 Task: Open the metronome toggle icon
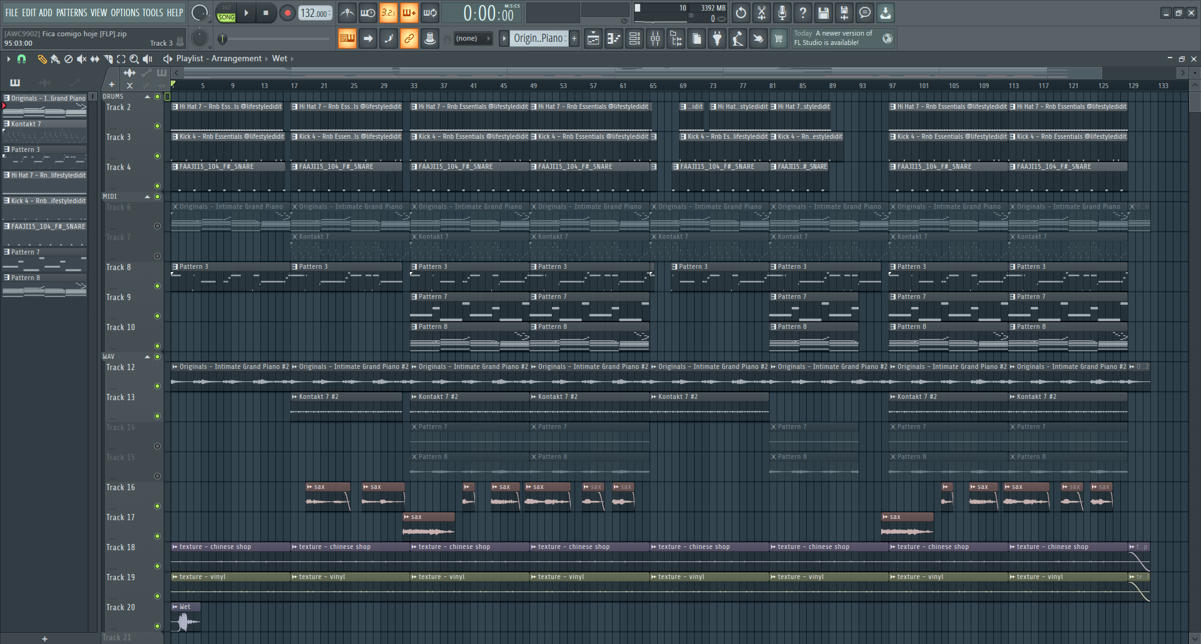pos(347,13)
